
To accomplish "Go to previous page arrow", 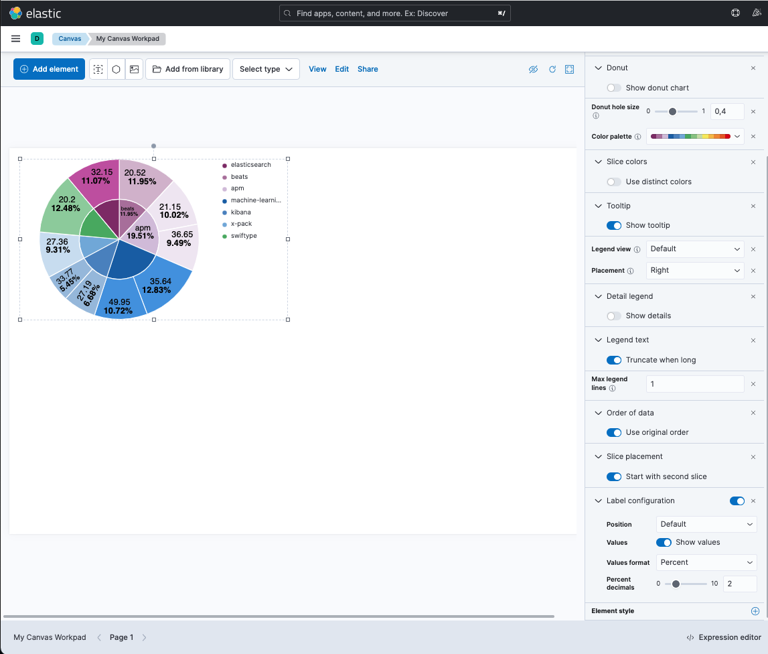I will [x=99, y=637].
